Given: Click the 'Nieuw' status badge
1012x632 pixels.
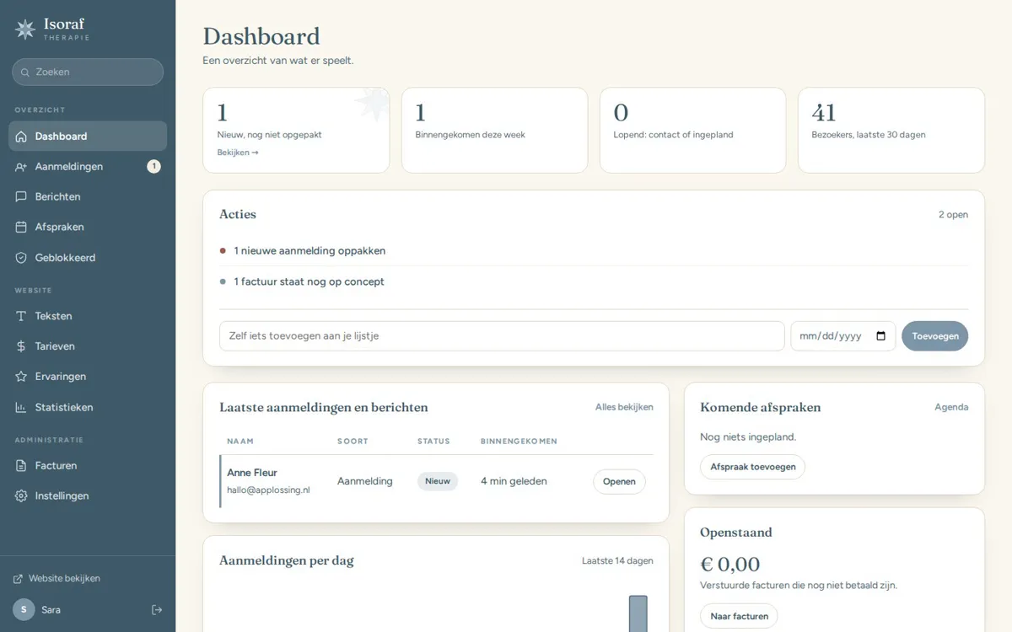Looking at the screenshot, I should [x=438, y=481].
